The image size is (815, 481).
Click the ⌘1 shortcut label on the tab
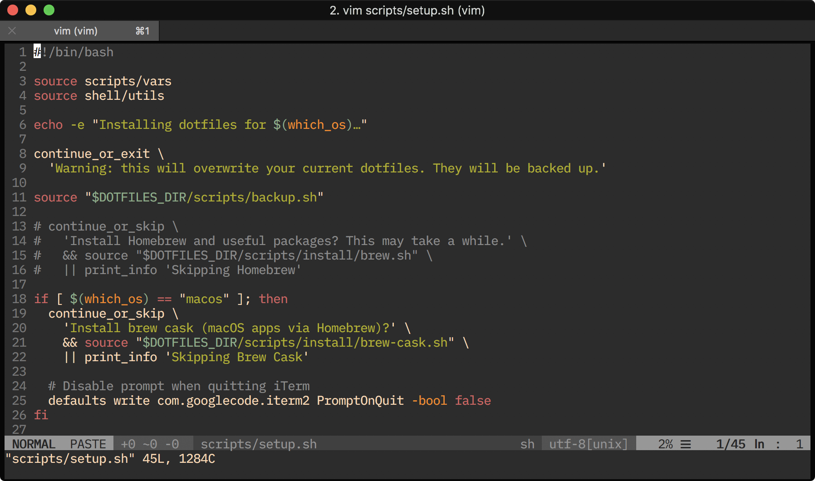tap(143, 30)
